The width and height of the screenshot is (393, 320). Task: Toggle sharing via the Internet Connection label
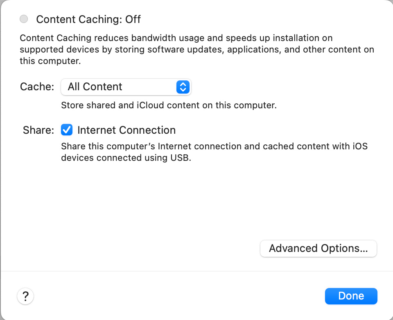tap(126, 130)
